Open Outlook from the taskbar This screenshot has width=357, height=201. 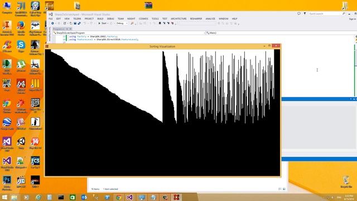tap(84, 197)
